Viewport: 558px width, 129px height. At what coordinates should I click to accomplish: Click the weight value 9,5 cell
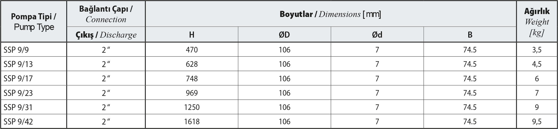coord(537,121)
